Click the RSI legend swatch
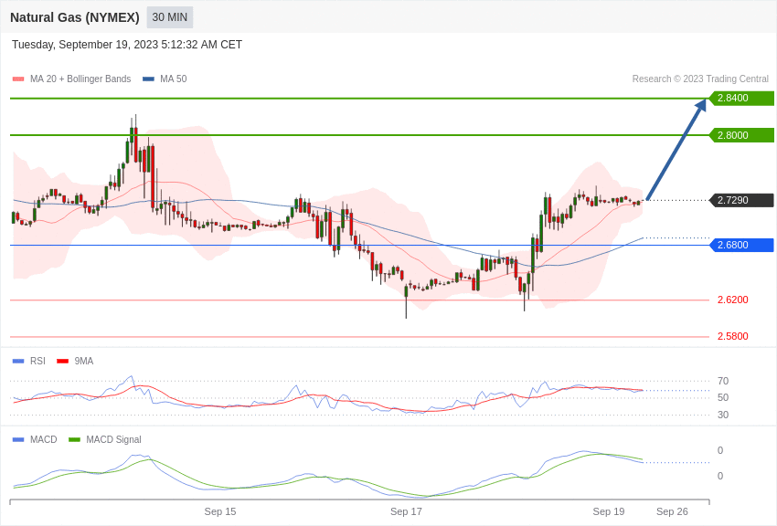777x526 pixels. (x=18, y=362)
